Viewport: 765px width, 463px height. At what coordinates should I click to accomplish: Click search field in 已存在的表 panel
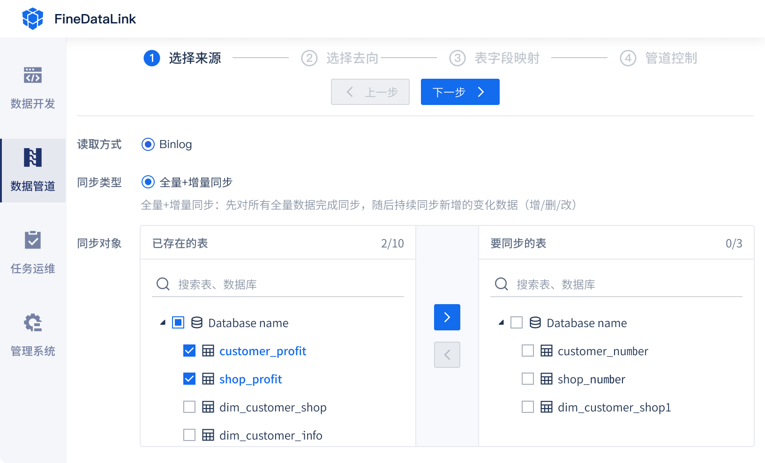point(278,284)
